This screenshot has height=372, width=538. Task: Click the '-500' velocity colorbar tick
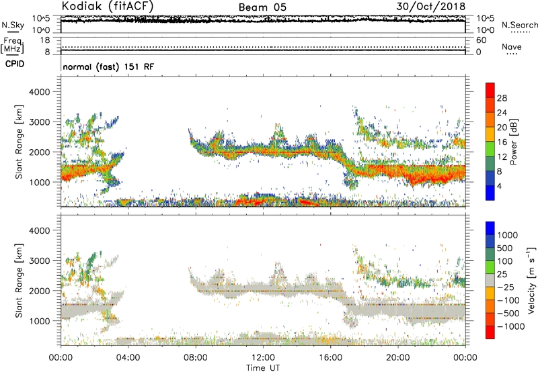point(508,313)
